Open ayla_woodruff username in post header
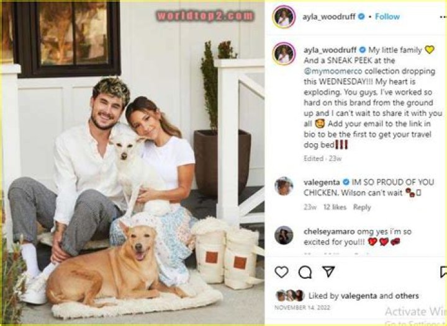The image size is (447, 326). coord(328,17)
